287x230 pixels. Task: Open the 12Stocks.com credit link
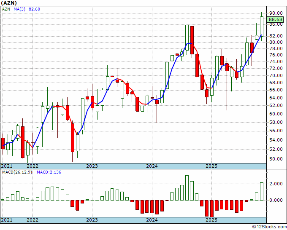coord(269,227)
